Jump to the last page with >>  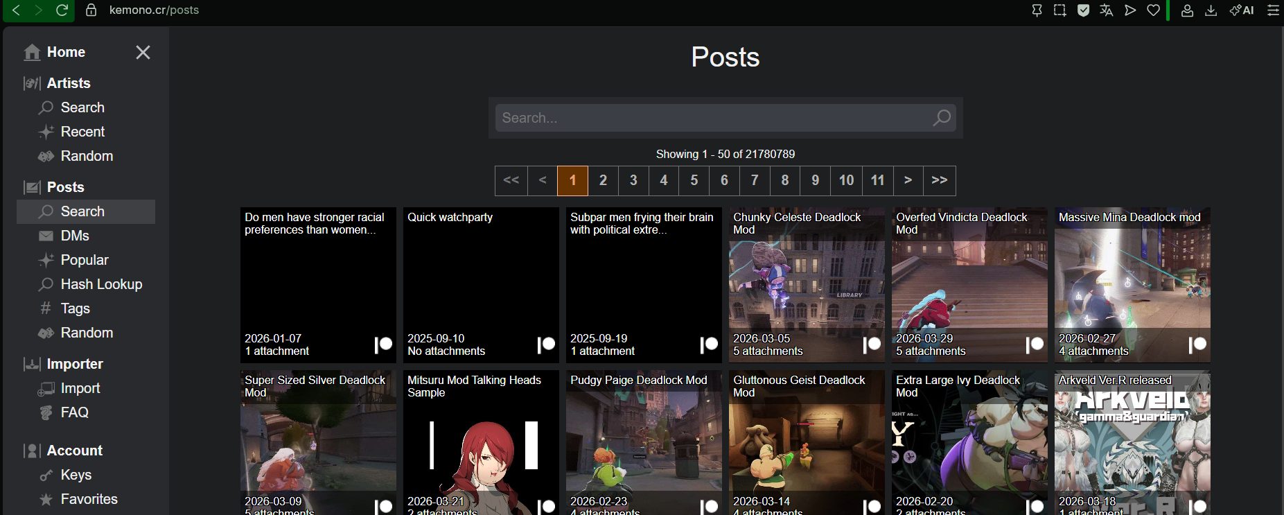tap(940, 181)
